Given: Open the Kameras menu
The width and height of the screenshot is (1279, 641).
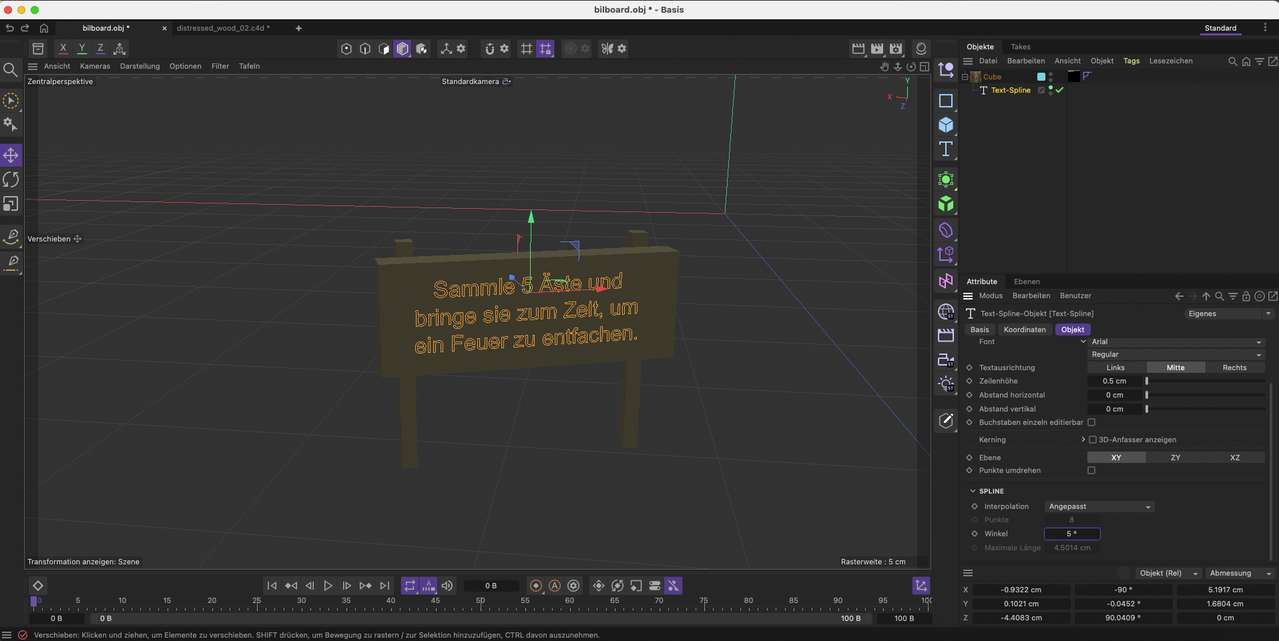Looking at the screenshot, I should [95, 66].
